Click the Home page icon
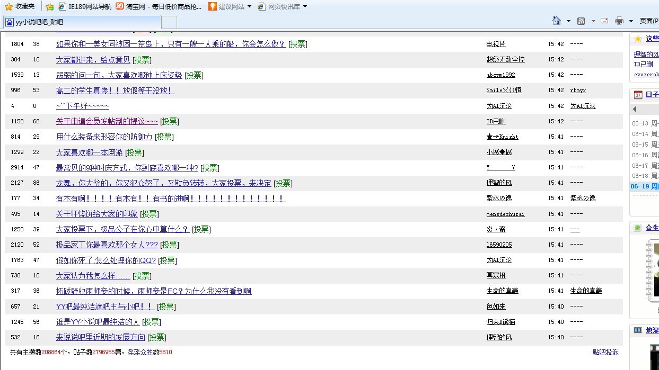 coord(556,21)
